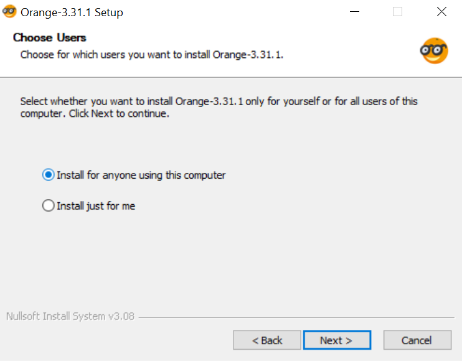Go back with the "< Back" button
This screenshot has width=462, height=361.
pos(267,340)
